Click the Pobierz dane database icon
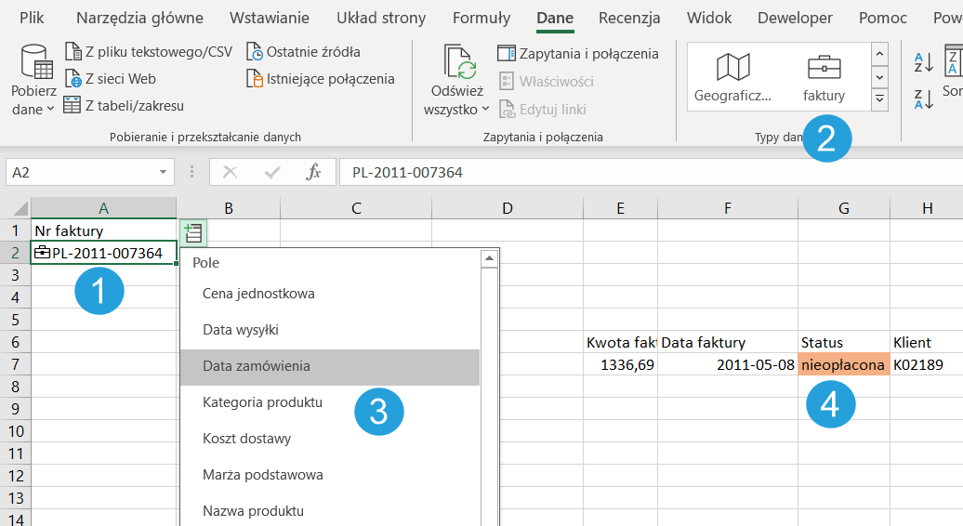Image resolution: width=963 pixels, height=526 pixels. point(35,62)
